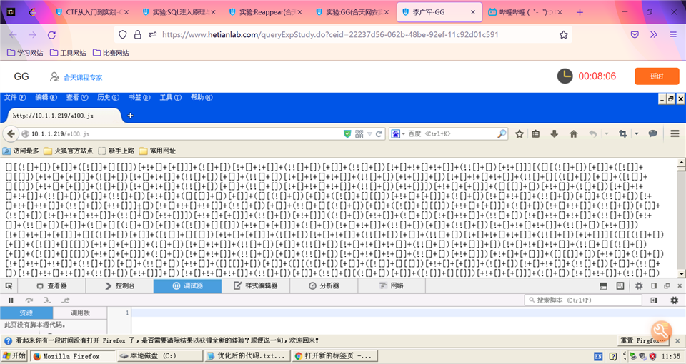Switch to the 分析器 profiler devtools tab
The height and width of the screenshot is (364, 686).
coord(324,285)
